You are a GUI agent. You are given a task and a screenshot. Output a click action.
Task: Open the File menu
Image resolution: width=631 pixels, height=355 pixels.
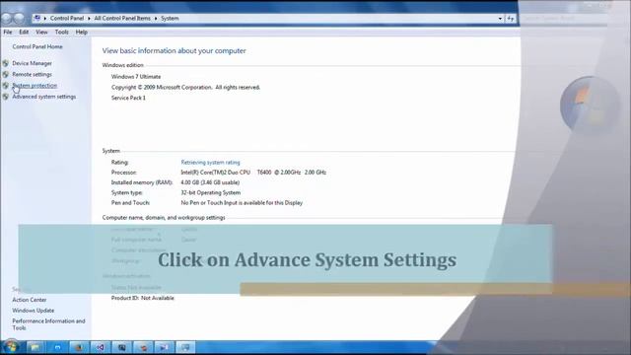coord(8,32)
